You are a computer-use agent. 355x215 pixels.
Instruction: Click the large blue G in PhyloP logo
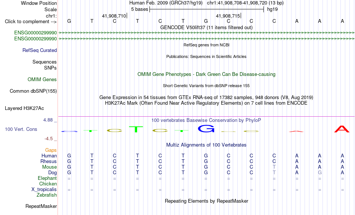pos(206,129)
